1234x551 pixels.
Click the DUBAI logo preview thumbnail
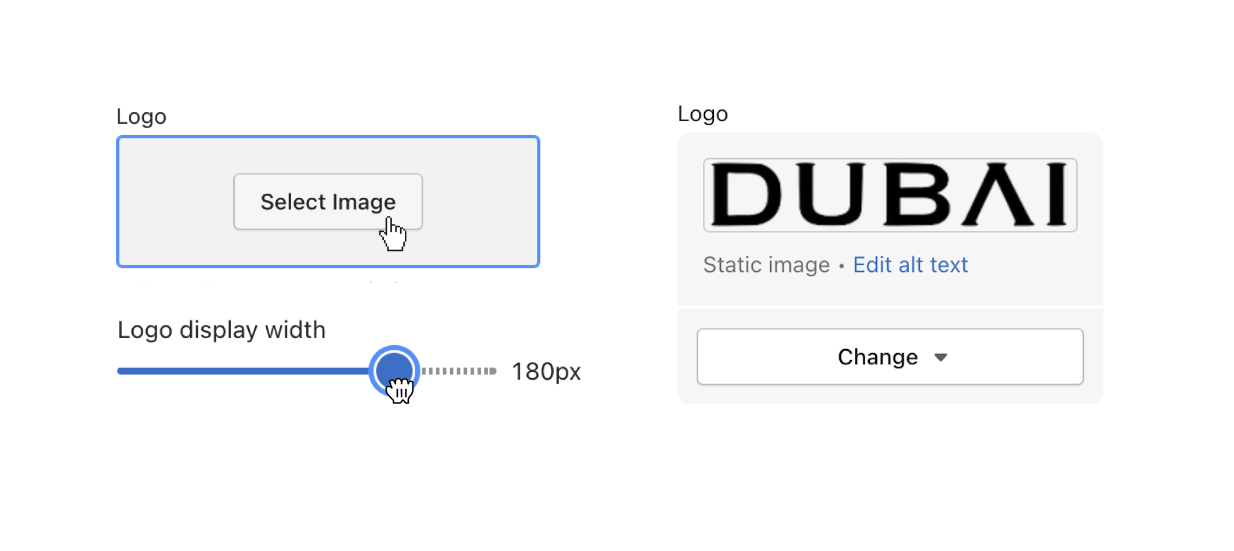pyautogui.click(x=890, y=195)
